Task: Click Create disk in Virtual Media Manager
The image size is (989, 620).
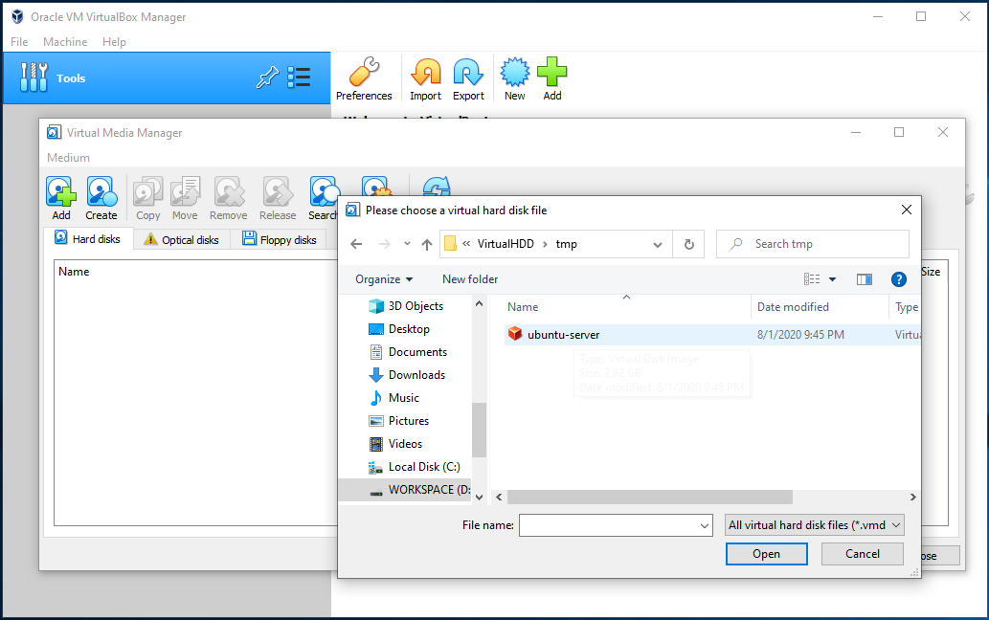Action: (x=101, y=198)
